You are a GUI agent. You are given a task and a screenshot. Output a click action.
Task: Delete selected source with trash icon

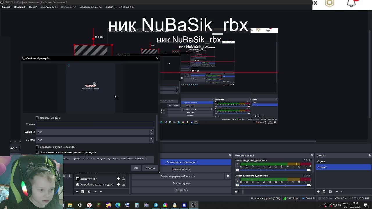point(83,192)
